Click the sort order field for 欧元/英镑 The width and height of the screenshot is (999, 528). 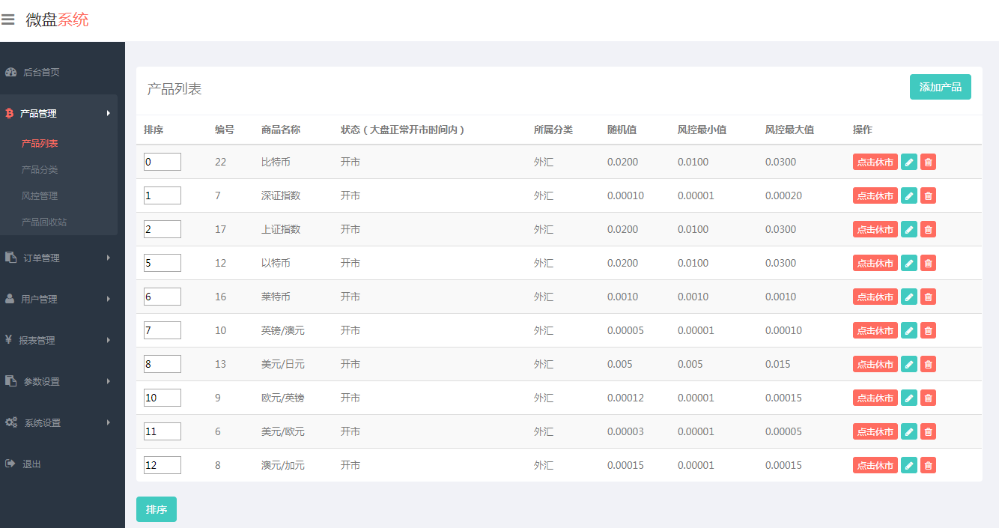[163, 398]
